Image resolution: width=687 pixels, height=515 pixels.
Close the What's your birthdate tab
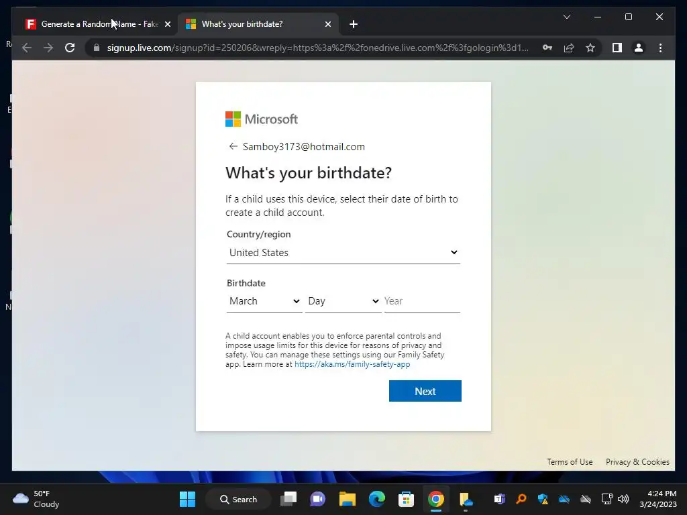tap(327, 24)
